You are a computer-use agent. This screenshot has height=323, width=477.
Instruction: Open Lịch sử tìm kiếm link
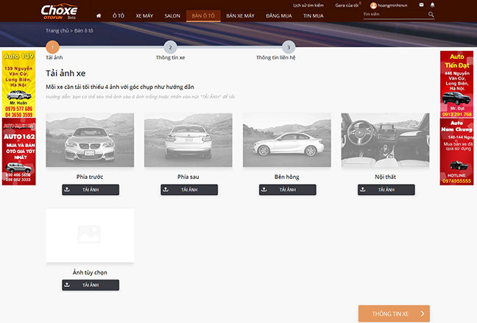[x=308, y=5]
